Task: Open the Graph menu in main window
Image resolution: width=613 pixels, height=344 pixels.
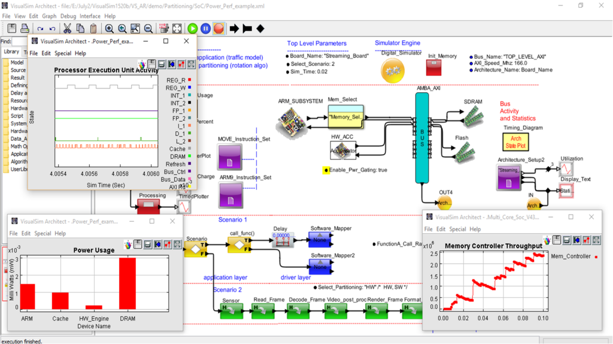Action: click(x=49, y=16)
